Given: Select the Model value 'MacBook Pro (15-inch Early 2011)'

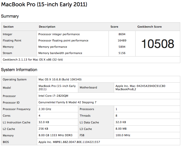Looking at the screenshot, I should point(57,88).
